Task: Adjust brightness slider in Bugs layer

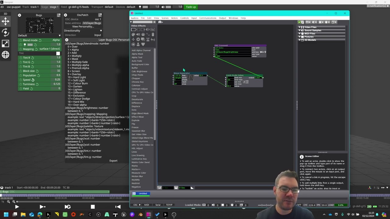Action: coord(30,45)
